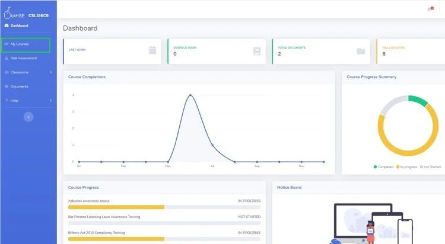Open the Help menu item
This screenshot has width=445, height=244.
point(14,101)
